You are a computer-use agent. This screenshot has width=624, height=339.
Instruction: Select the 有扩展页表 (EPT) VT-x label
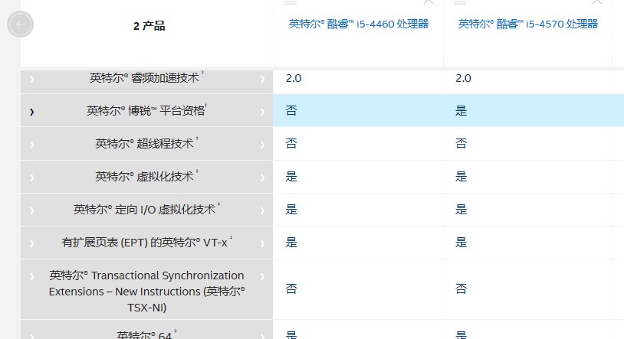(x=146, y=242)
